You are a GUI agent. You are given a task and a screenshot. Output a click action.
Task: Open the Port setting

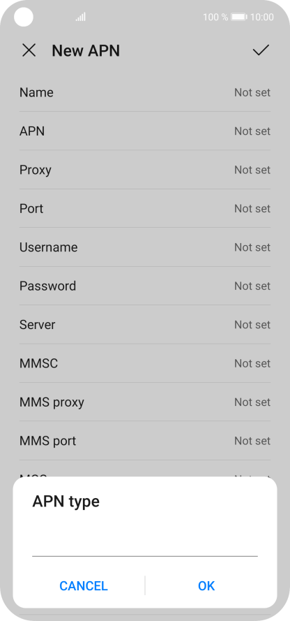point(145,208)
